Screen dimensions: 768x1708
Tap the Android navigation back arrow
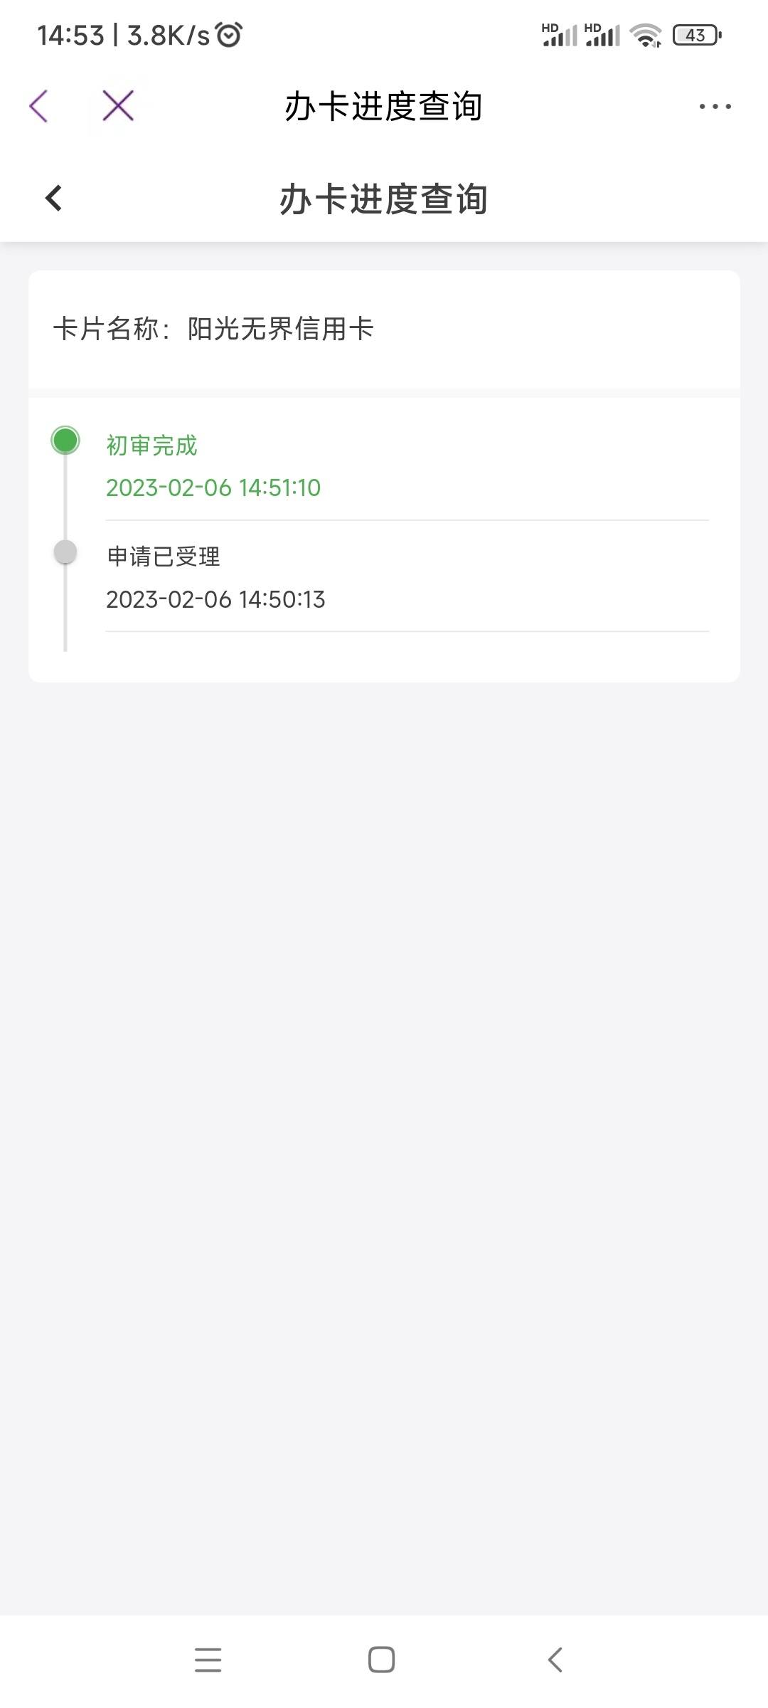[x=555, y=1660]
